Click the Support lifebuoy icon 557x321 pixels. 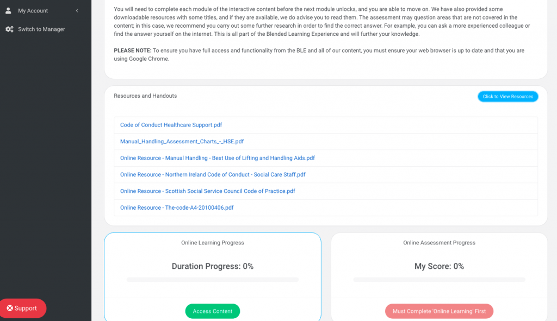[10, 309]
